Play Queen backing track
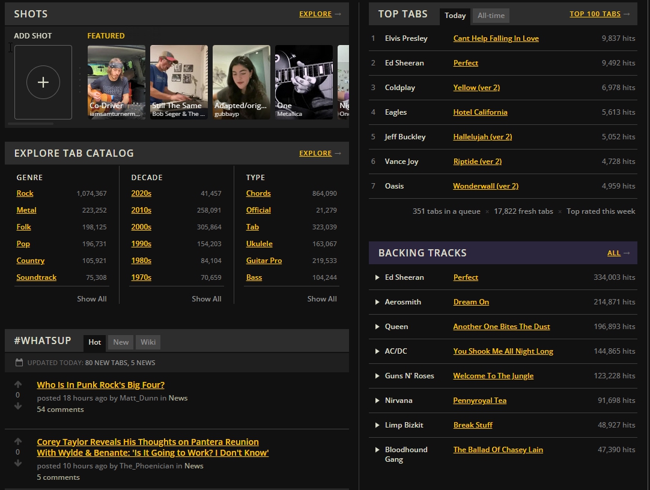Screen dimensions: 650x490 tap(377, 327)
